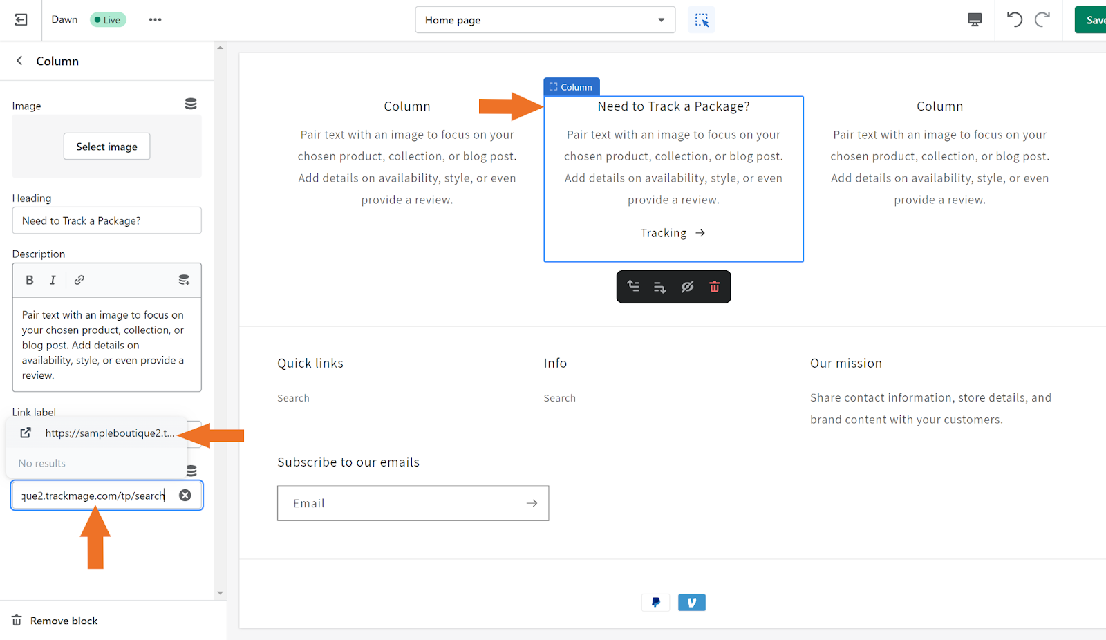
Task: Hide the selected column block
Action: tap(687, 287)
